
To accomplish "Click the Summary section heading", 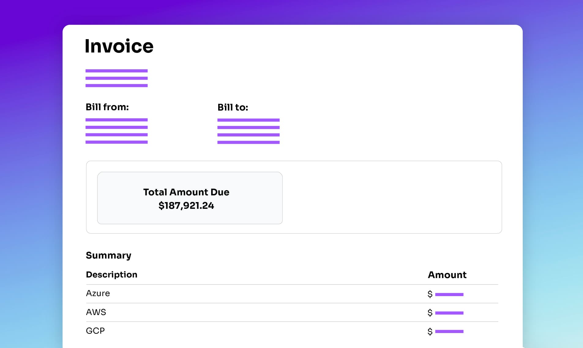I will click(x=109, y=255).
